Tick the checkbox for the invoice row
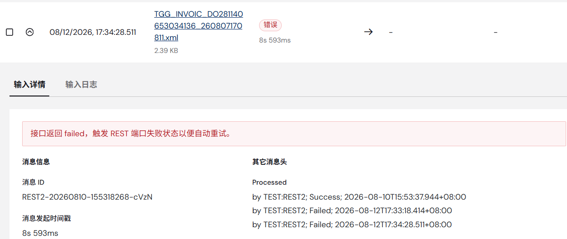Viewport: 567px width, 239px height. pos(9,32)
